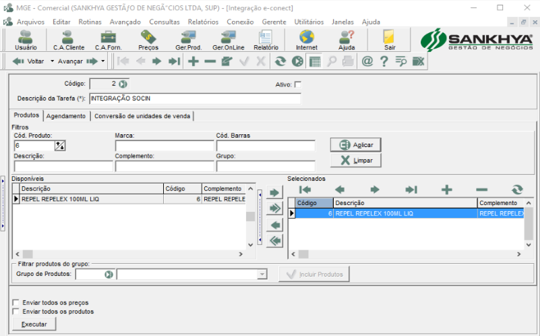Click the Selecionados horizontal scrollbar right arrow
Screen dimensions: 540x336
coord(518,254)
